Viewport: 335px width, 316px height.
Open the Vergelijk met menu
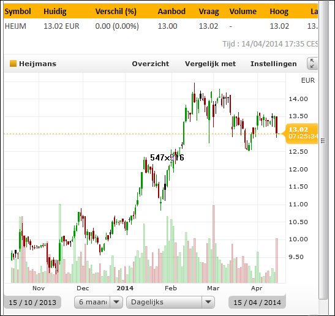(210, 64)
